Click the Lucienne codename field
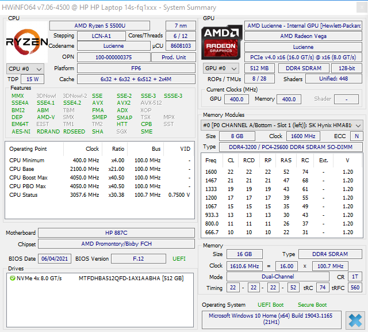Viewport: 368px width, 332px height. [114, 46]
